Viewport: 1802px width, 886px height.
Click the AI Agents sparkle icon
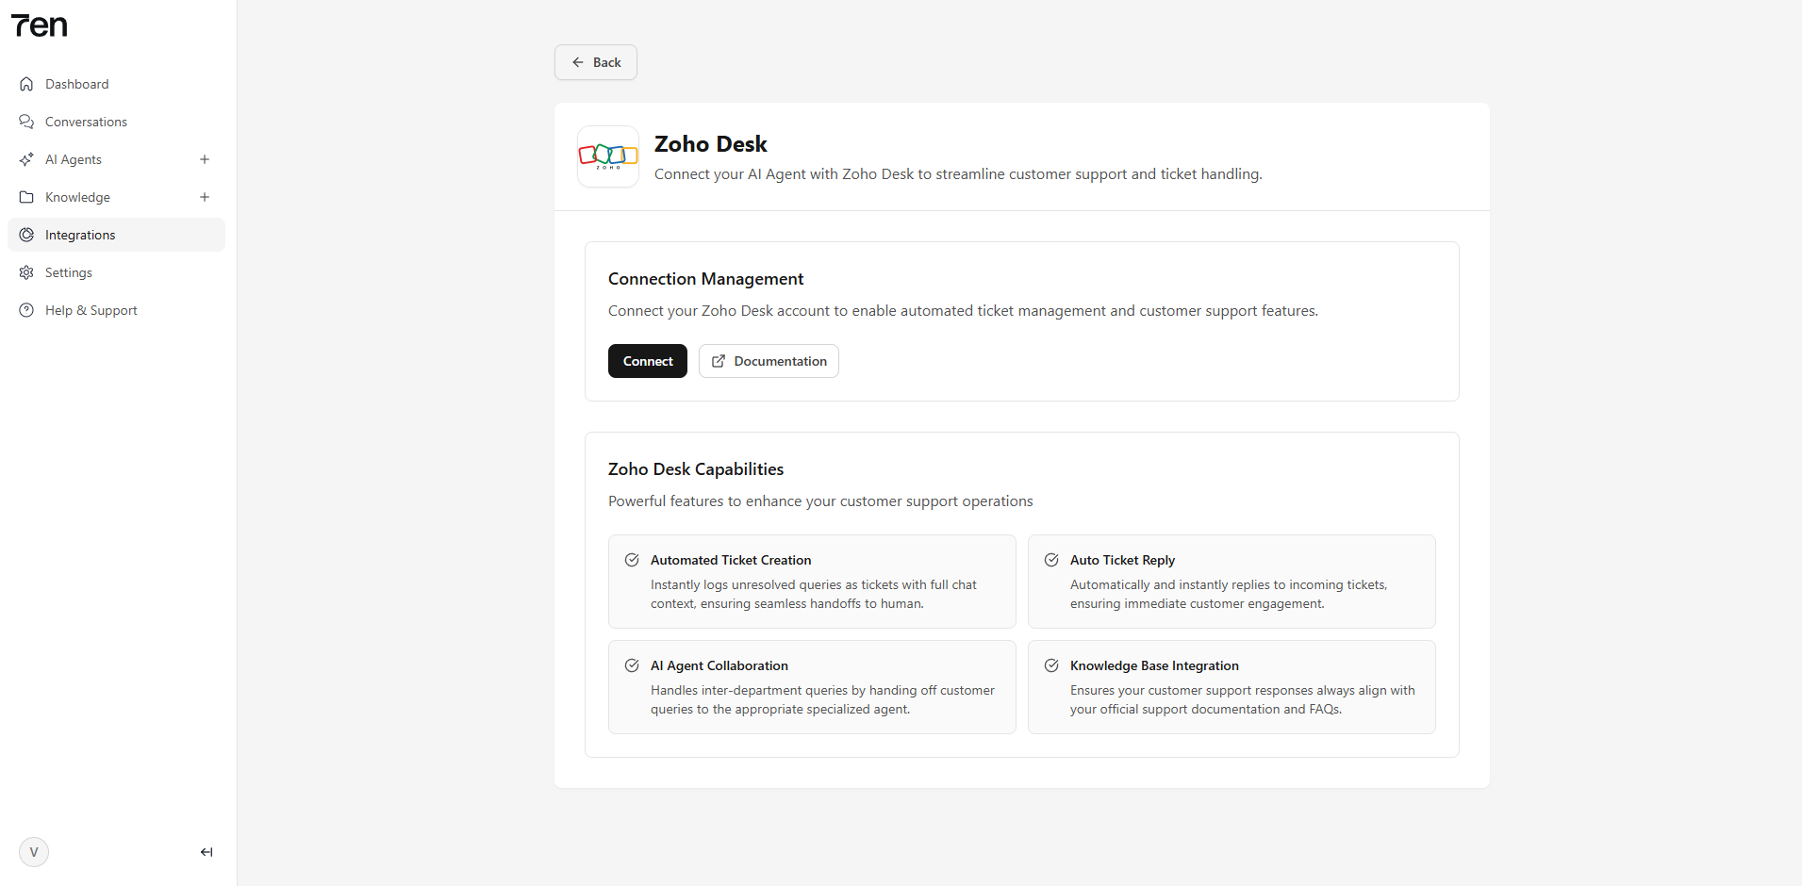pyautogui.click(x=26, y=159)
